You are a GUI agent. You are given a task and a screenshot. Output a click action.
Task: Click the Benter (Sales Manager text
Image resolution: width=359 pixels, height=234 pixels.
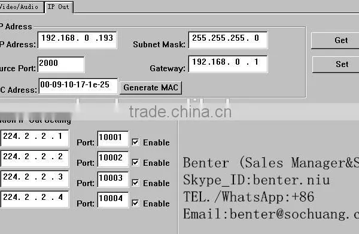click(271, 163)
